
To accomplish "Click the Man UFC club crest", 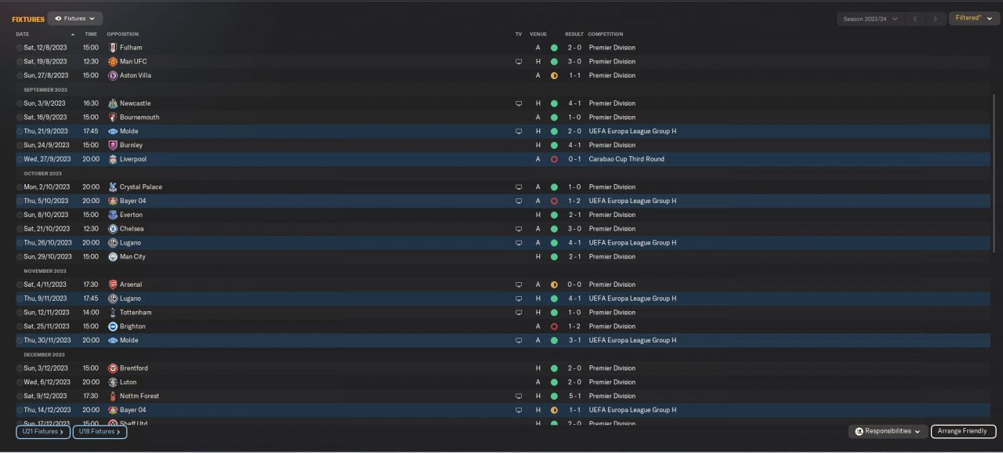I will tap(113, 62).
